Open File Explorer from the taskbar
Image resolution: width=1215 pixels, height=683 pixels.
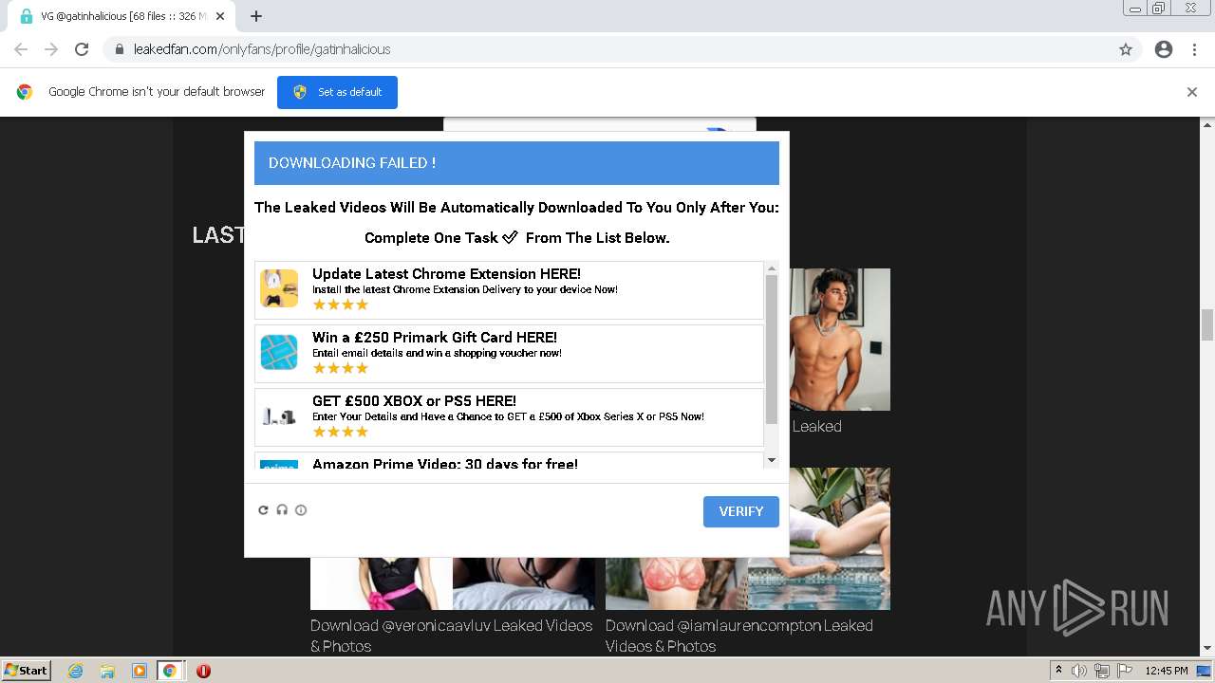107,671
